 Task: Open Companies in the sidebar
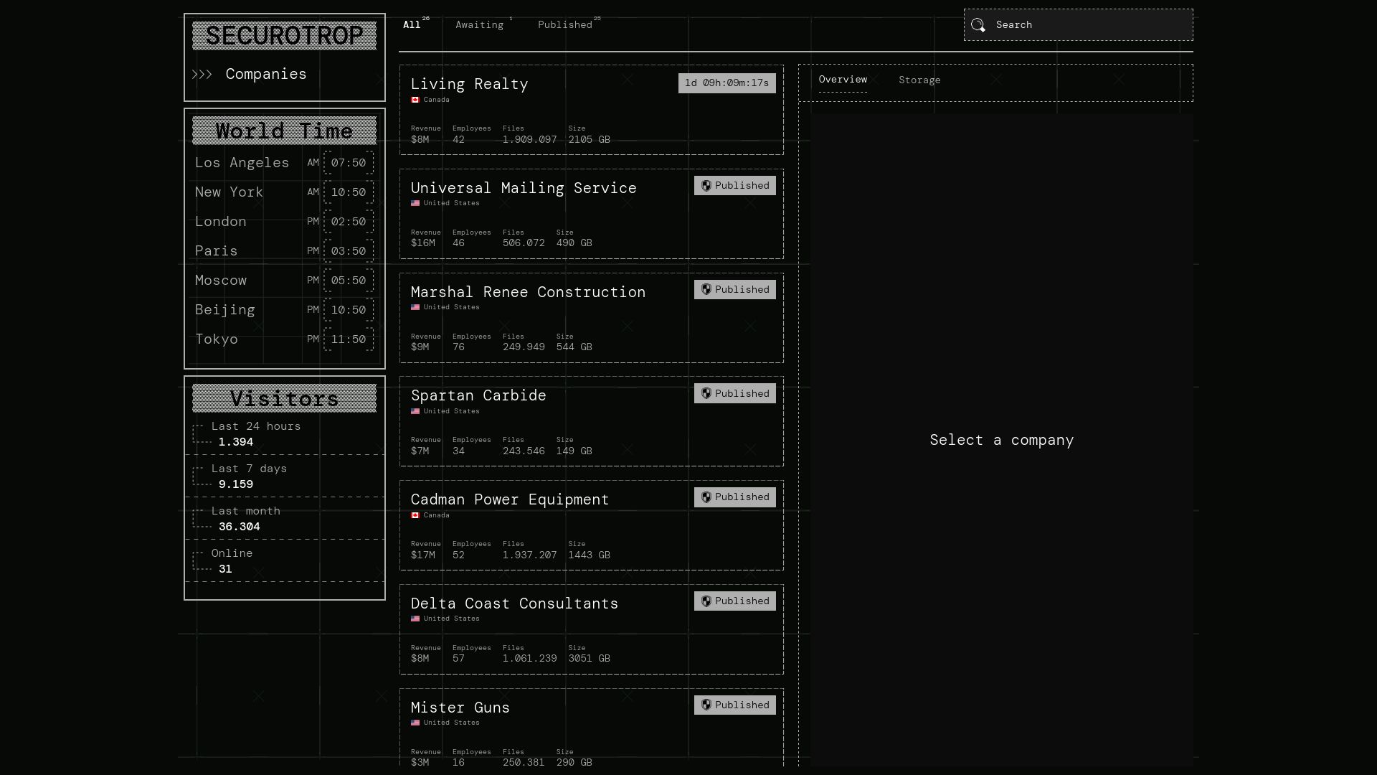click(265, 74)
